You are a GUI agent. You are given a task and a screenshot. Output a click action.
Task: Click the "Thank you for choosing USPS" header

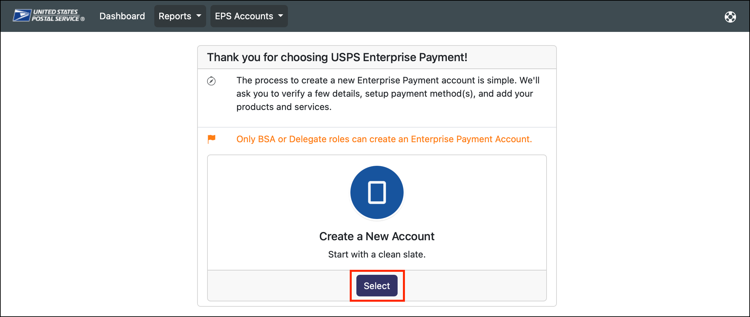(337, 57)
